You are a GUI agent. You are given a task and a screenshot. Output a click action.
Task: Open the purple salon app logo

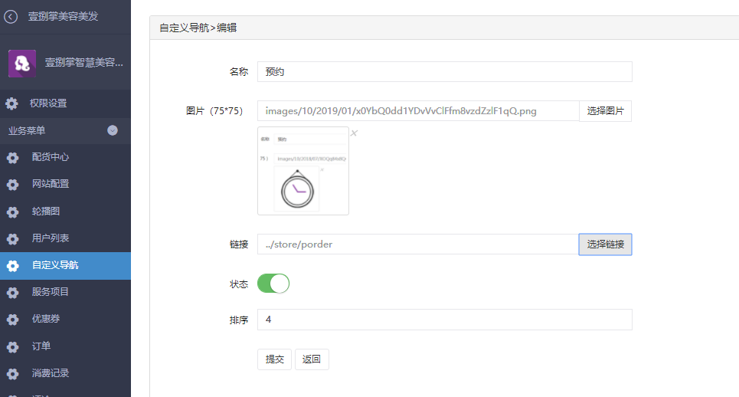22,63
